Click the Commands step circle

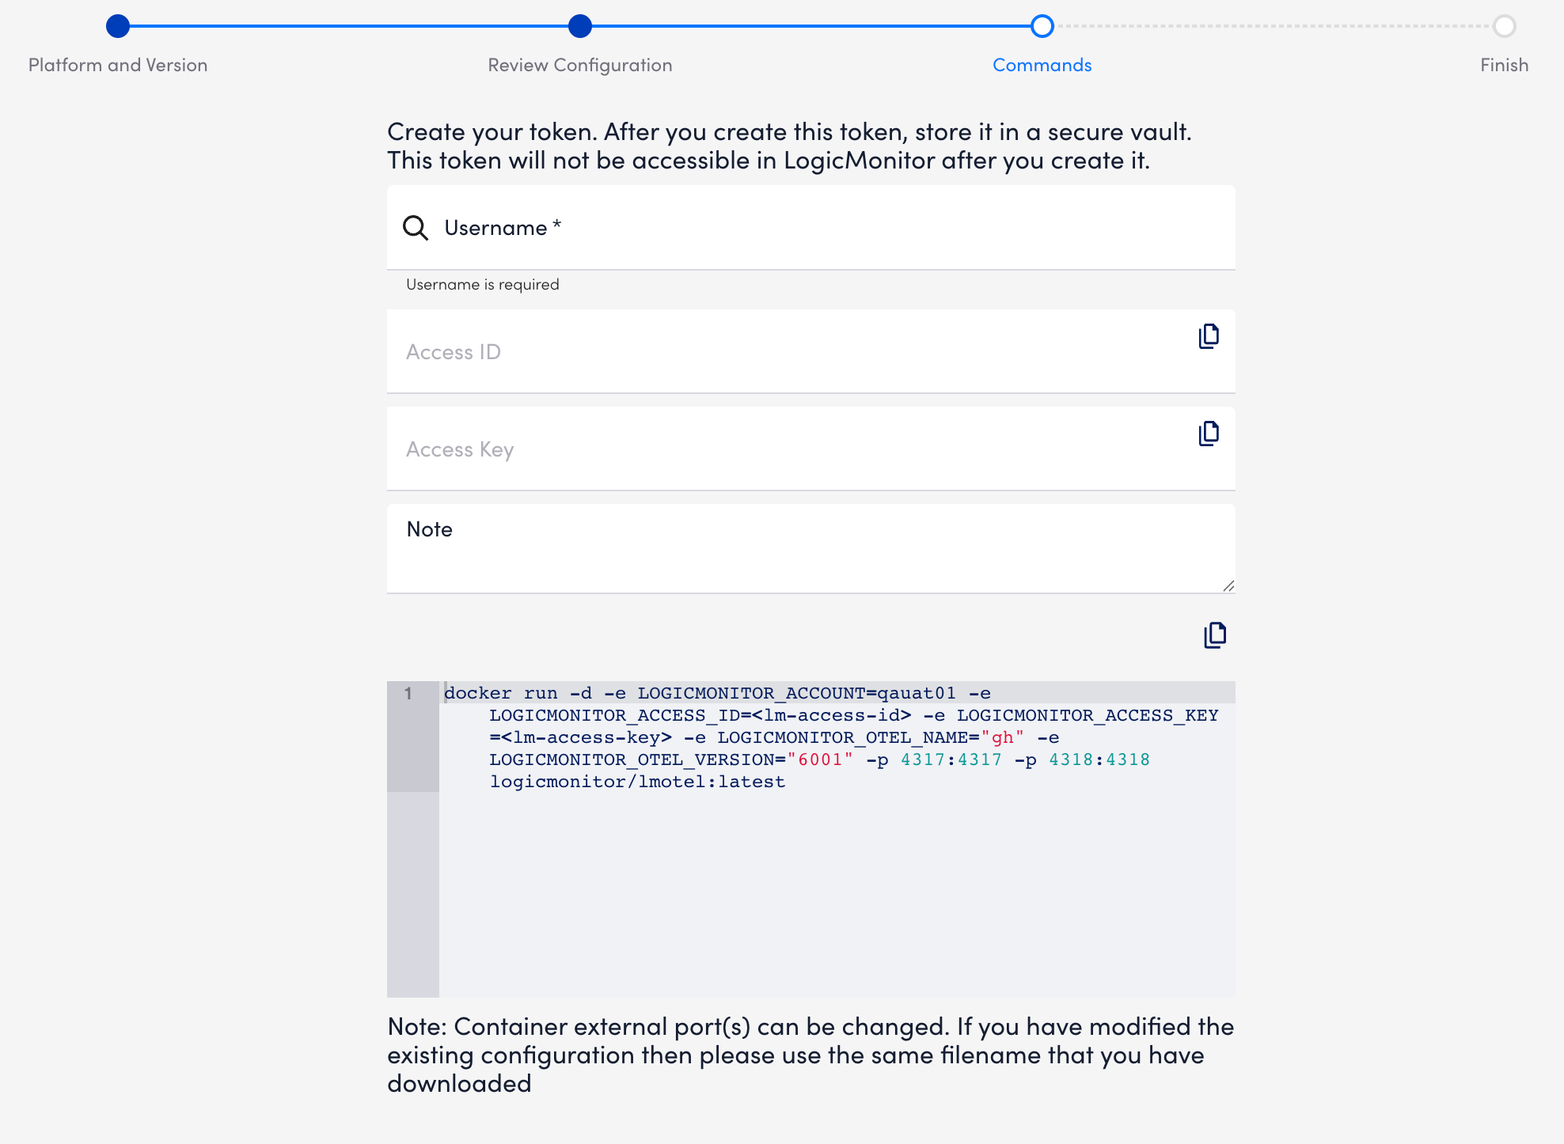(1042, 26)
